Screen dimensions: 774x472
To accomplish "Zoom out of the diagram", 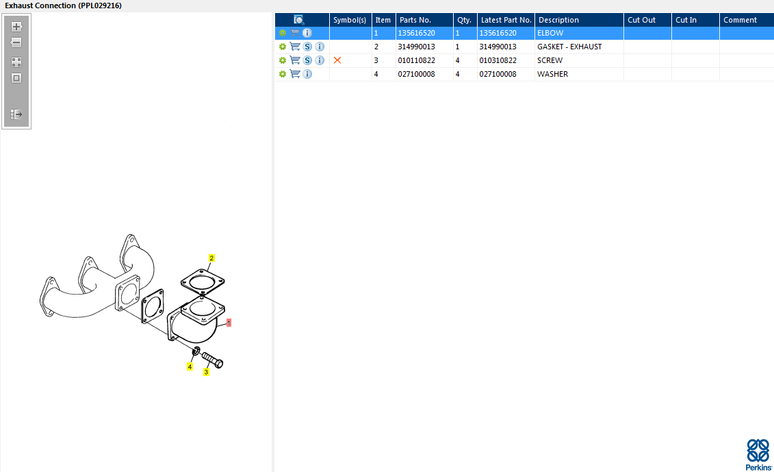I will coord(16,42).
